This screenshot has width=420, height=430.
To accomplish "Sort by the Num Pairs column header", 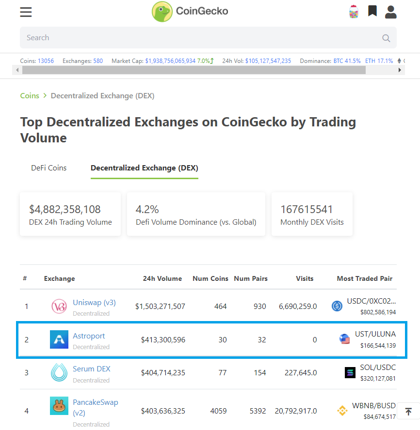I will click(251, 278).
